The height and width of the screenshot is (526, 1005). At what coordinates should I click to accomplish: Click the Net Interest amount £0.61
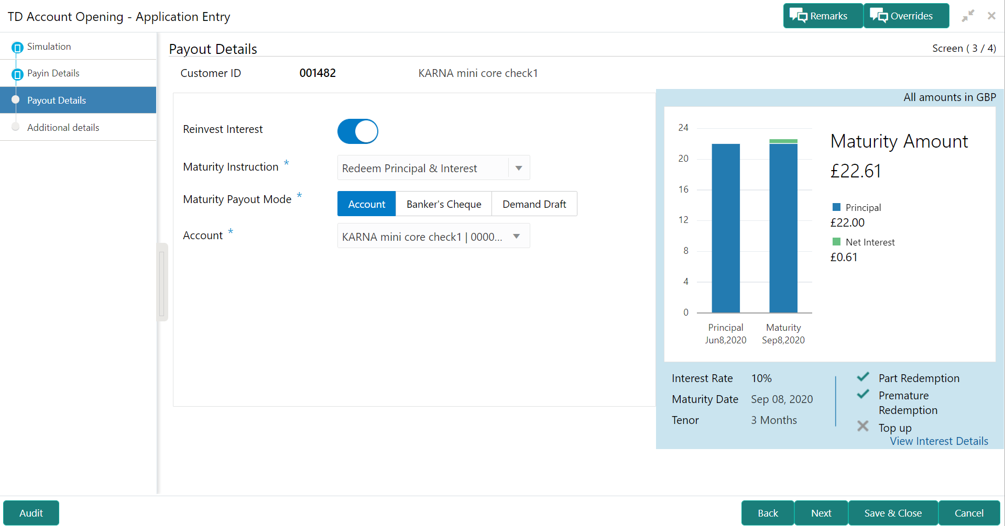tap(844, 258)
